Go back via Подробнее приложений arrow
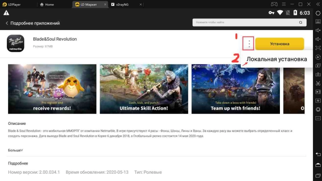Viewport: 322px width, 181px height. (7, 23)
